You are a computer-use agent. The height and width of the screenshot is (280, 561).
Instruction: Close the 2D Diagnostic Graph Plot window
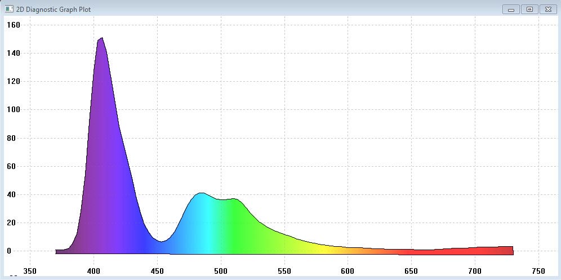(x=548, y=10)
